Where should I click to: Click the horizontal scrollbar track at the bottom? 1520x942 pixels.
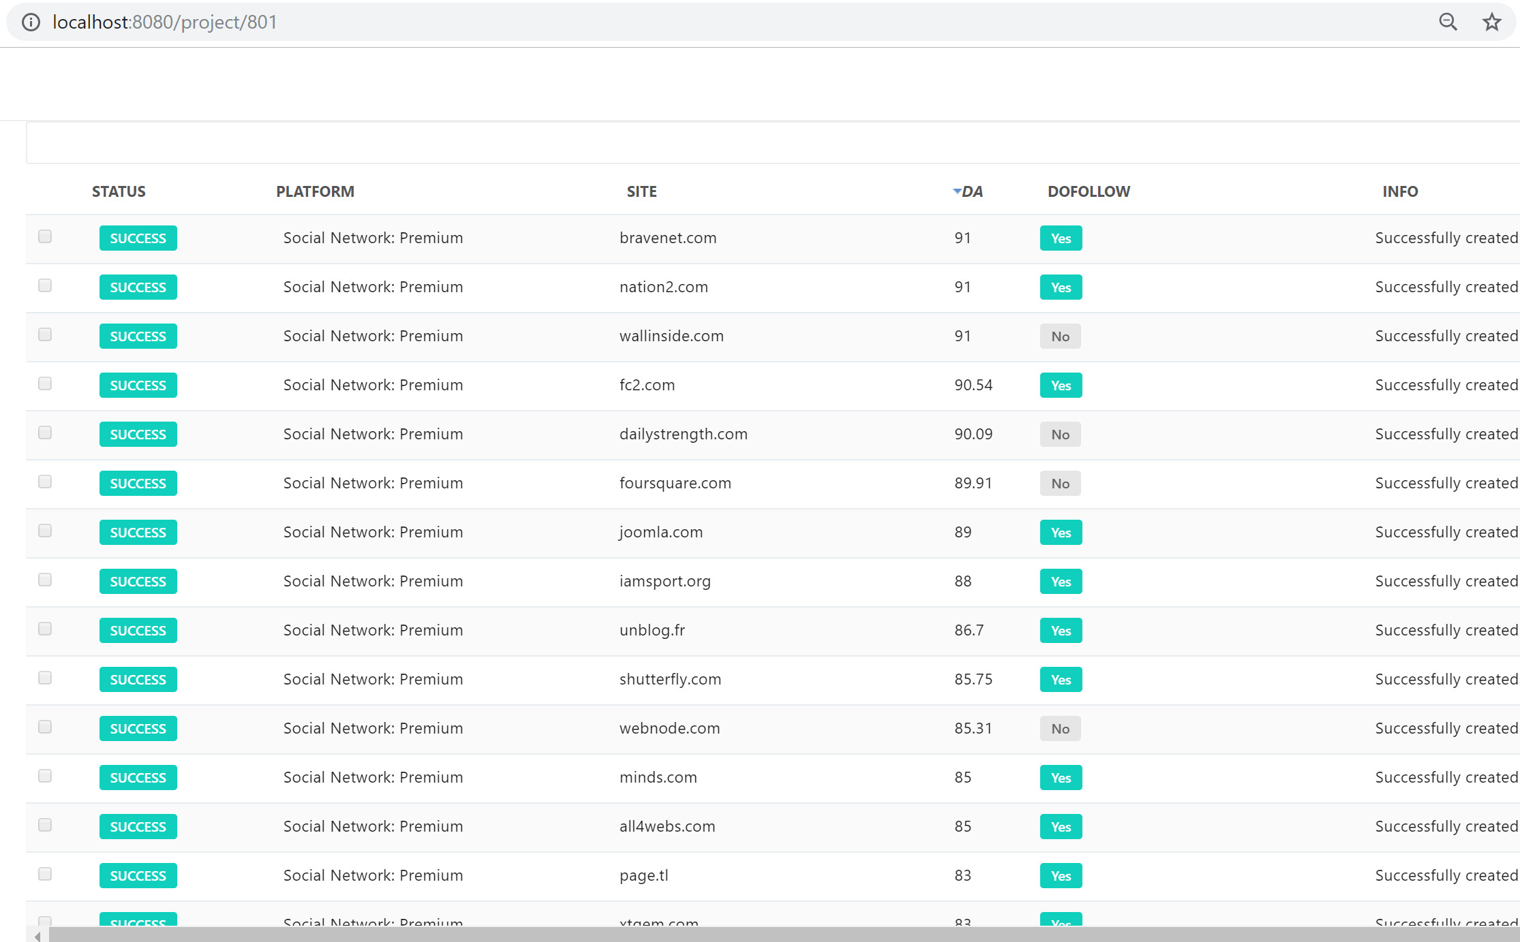(x=784, y=935)
